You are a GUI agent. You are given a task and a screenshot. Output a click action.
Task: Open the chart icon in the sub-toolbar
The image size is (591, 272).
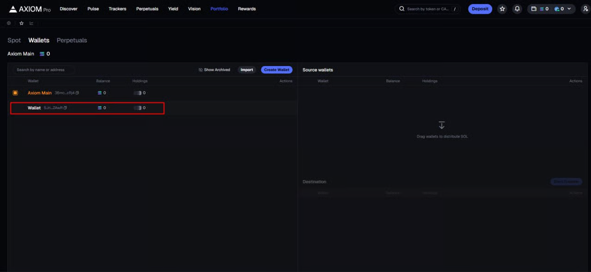tap(31, 23)
